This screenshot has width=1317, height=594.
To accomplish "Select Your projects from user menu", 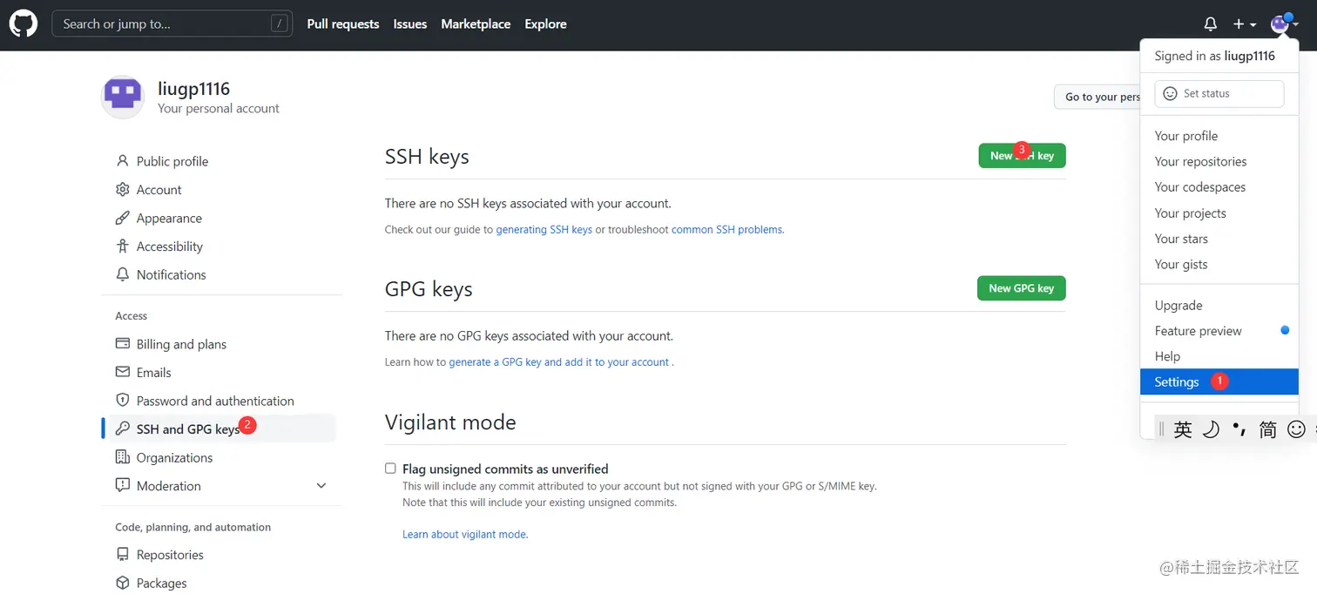I will (x=1219, y=213).
